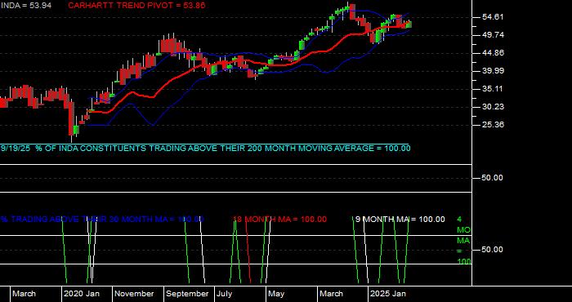Click the 50.00 label in middle panel
572x302 pixels.
coord(494,178)
